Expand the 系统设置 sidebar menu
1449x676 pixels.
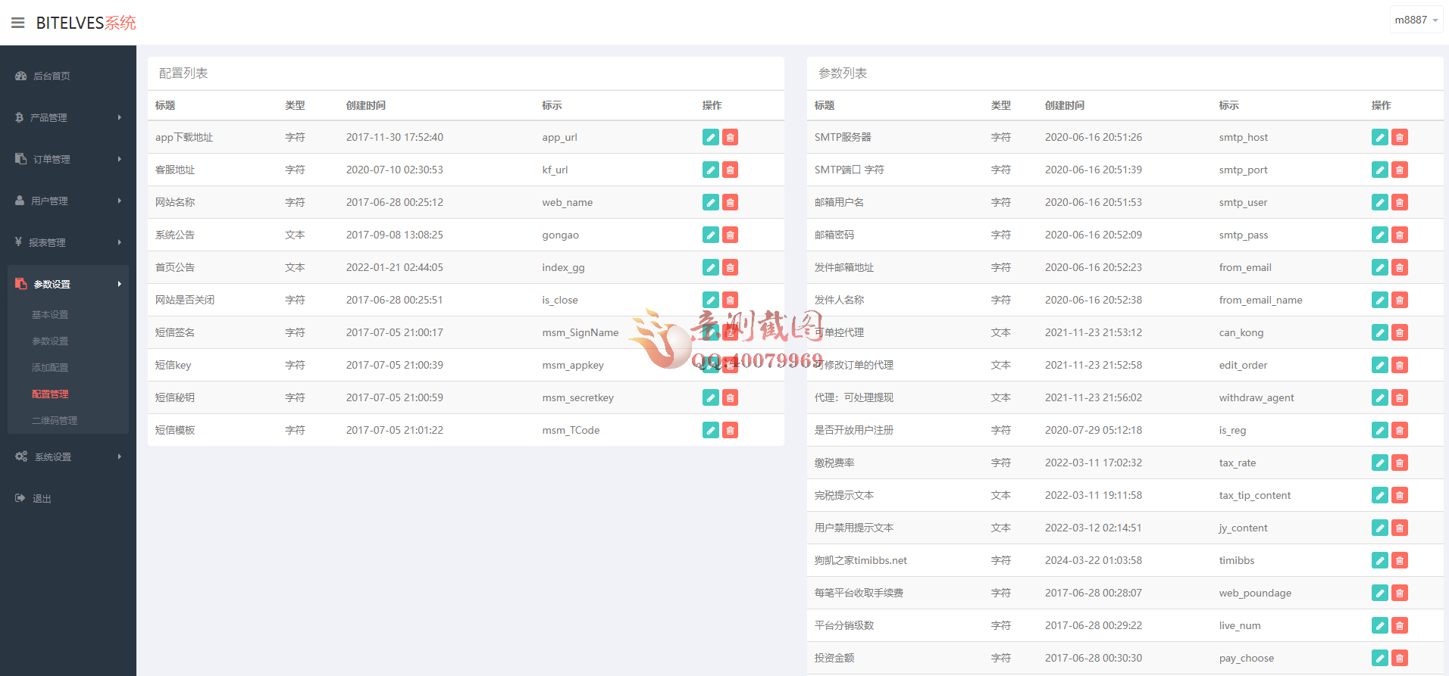click(67, 456)
